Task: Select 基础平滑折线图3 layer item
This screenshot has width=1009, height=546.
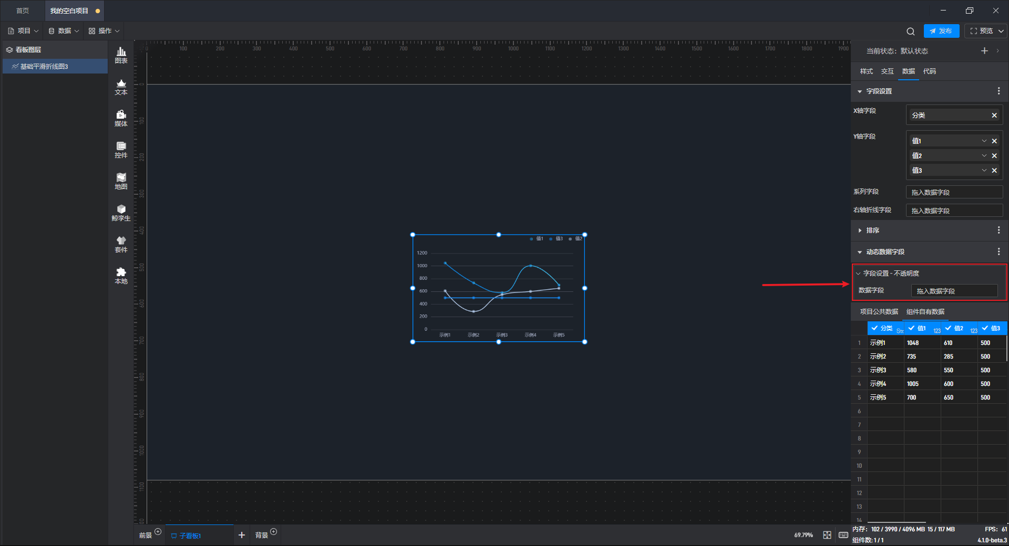Action: [x=55, y=67]
